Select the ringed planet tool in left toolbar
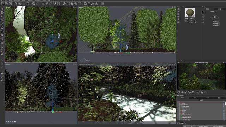Screen dimensions: 226x127 [2, 35]
